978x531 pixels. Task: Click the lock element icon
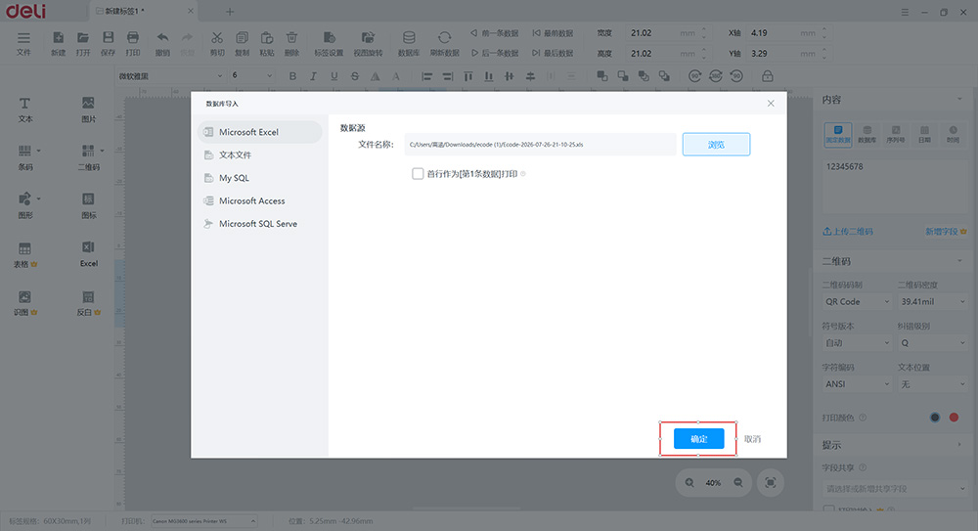[x=767, y=76]
